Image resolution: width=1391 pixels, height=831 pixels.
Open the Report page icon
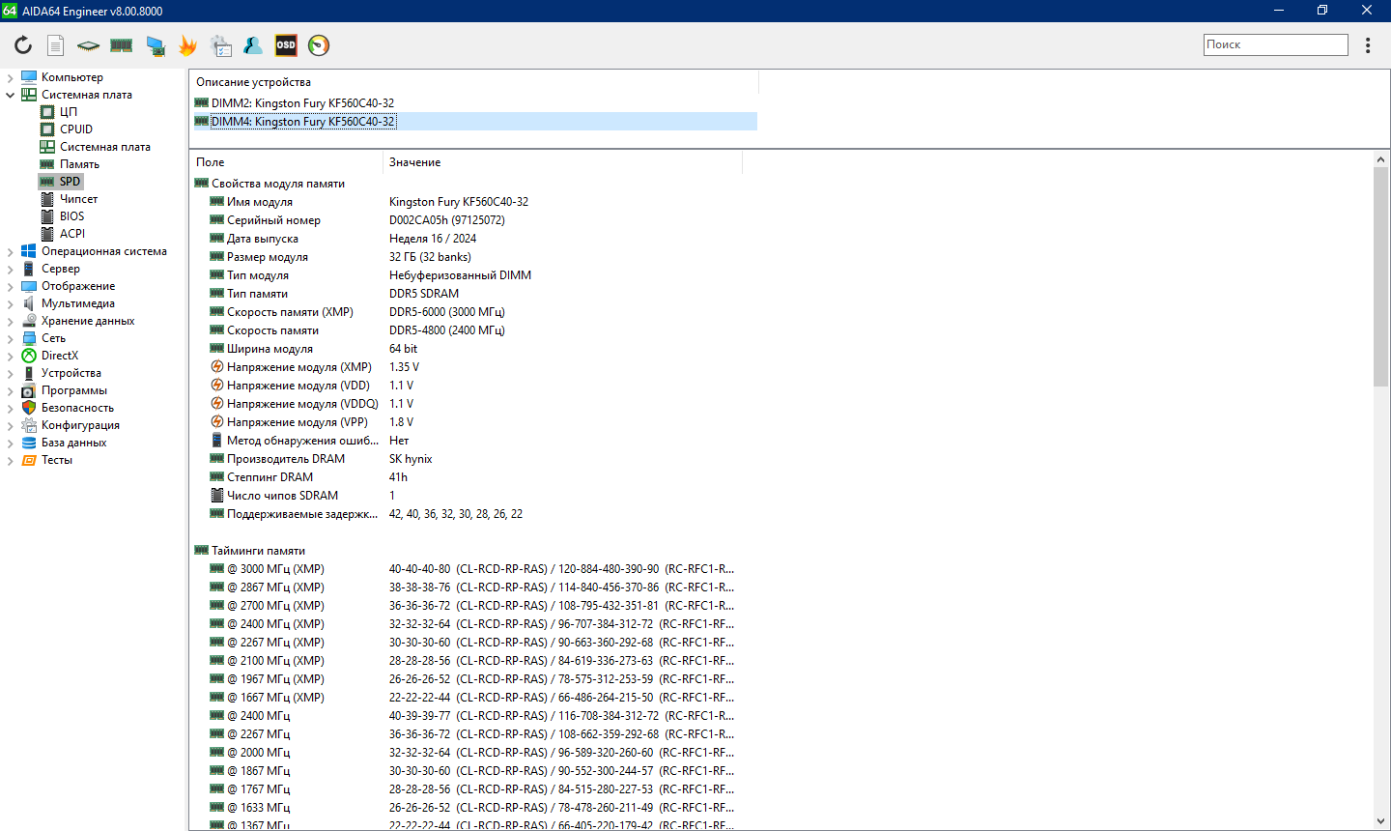coord(56,45)
